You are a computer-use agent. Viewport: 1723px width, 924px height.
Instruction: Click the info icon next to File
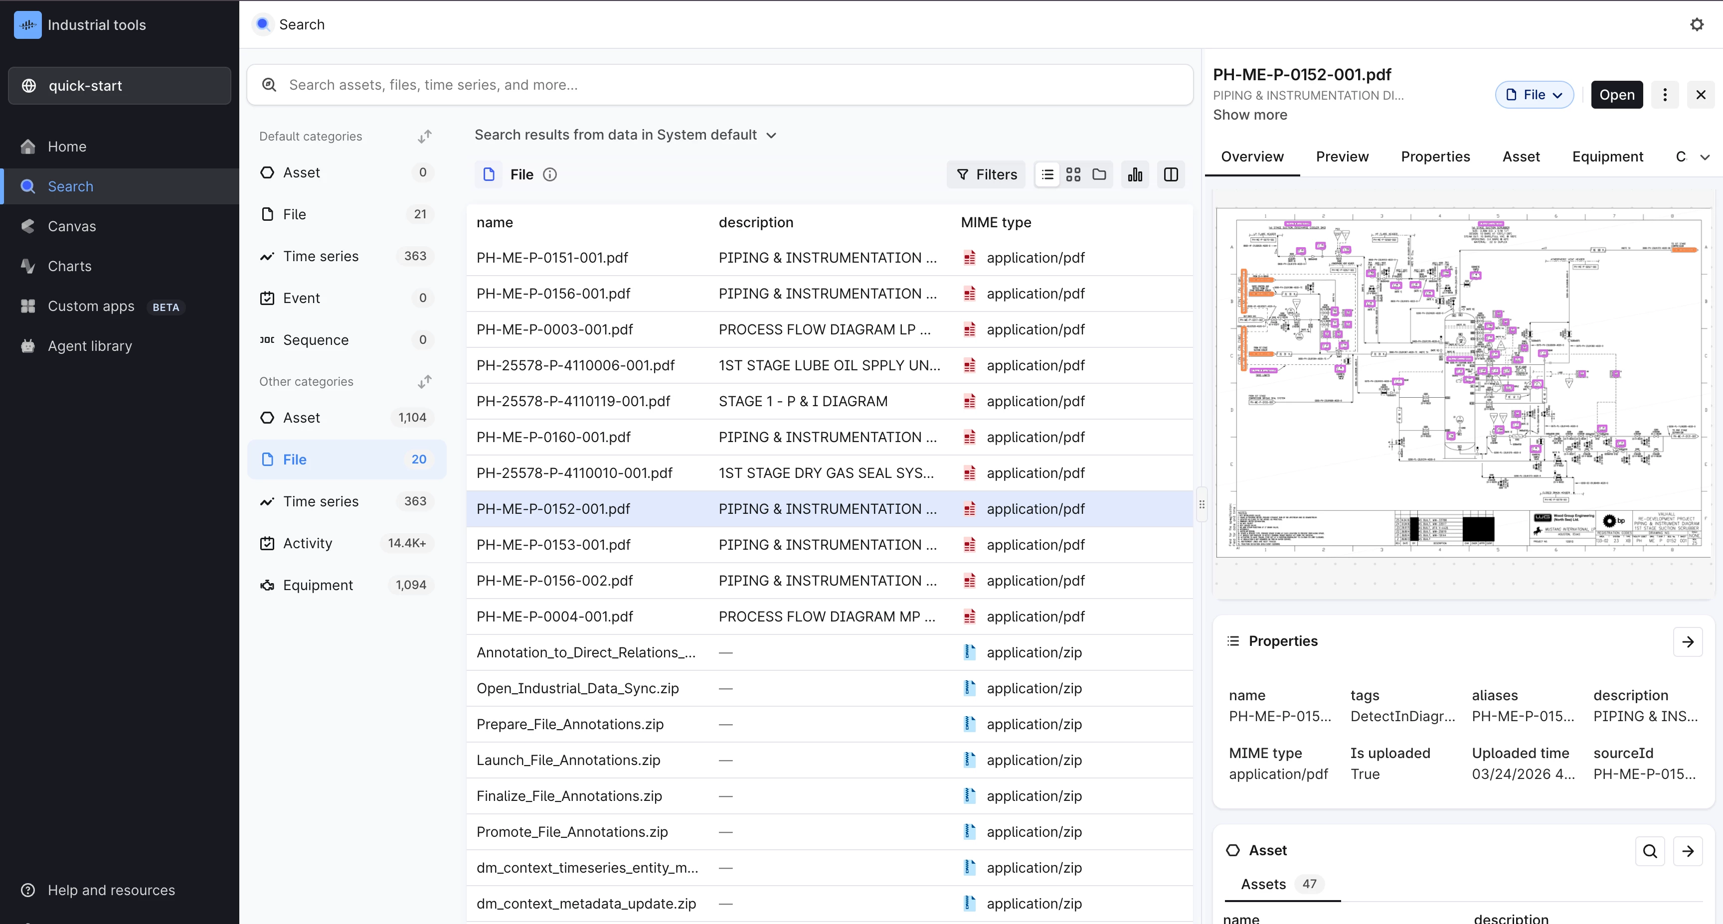[550, 174]
